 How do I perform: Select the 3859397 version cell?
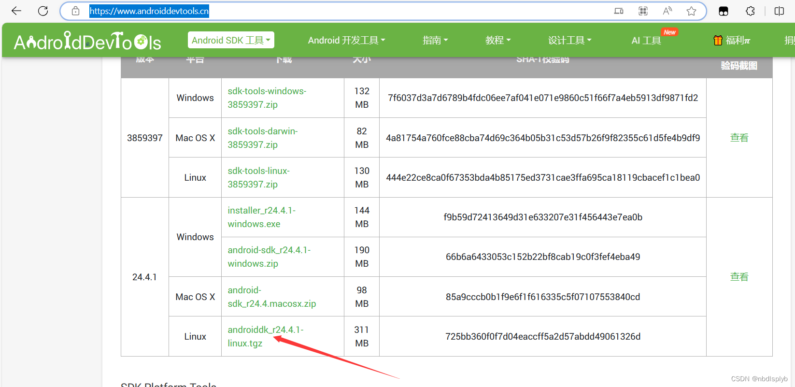145,138
